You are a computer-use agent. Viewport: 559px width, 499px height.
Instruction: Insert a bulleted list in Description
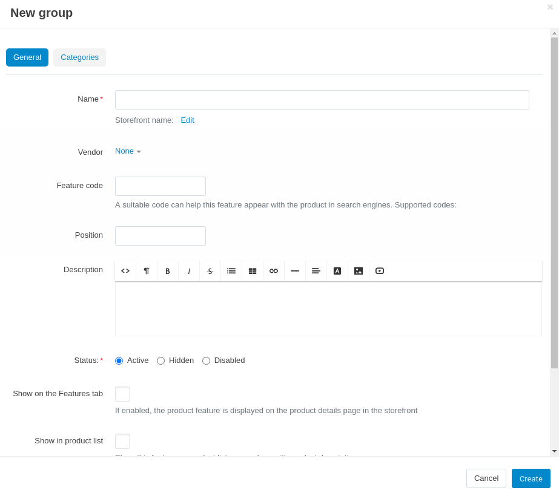[231, 271]
